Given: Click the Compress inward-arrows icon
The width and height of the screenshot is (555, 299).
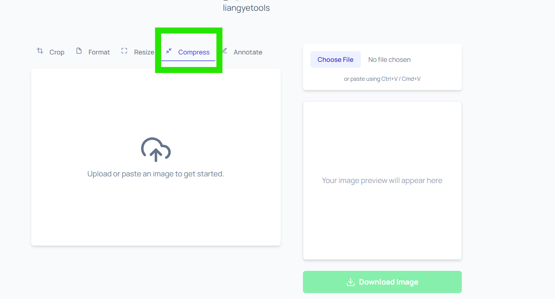Looking at the screenshot, I should click(169, 52).
